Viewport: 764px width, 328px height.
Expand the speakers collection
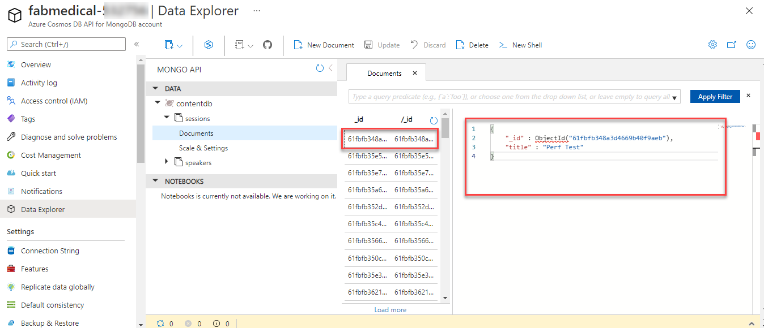point(165,161)
